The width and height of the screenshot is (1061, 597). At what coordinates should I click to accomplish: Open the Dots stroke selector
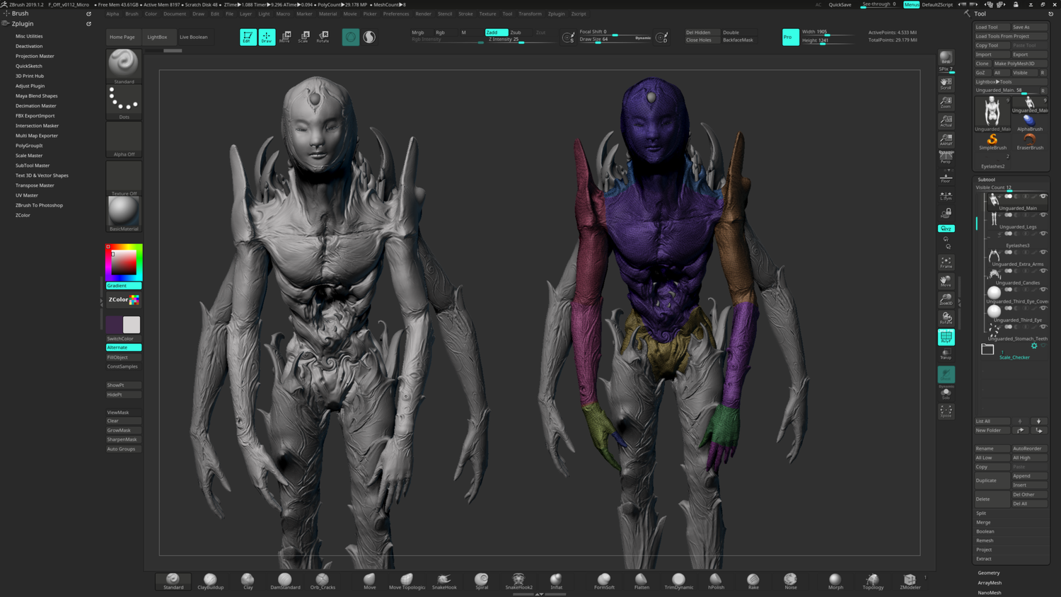(124, 103)
